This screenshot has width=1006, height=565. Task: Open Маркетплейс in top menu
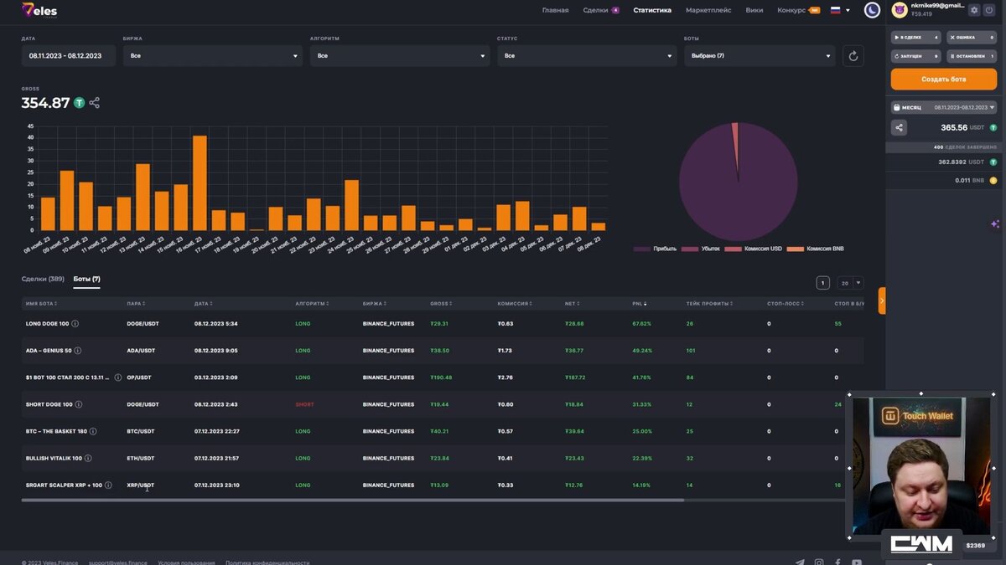pos(708,10)
